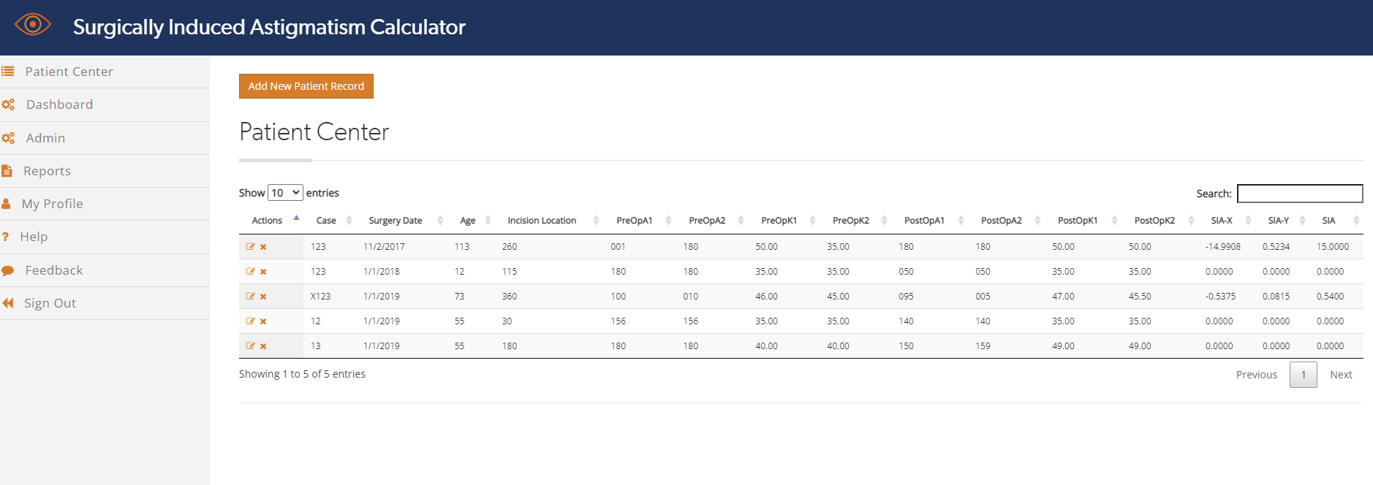The width and height of the screenshot is (1373, 485).
Task: Open Reports from the sidebar menu
Action: tap(47, 171)
